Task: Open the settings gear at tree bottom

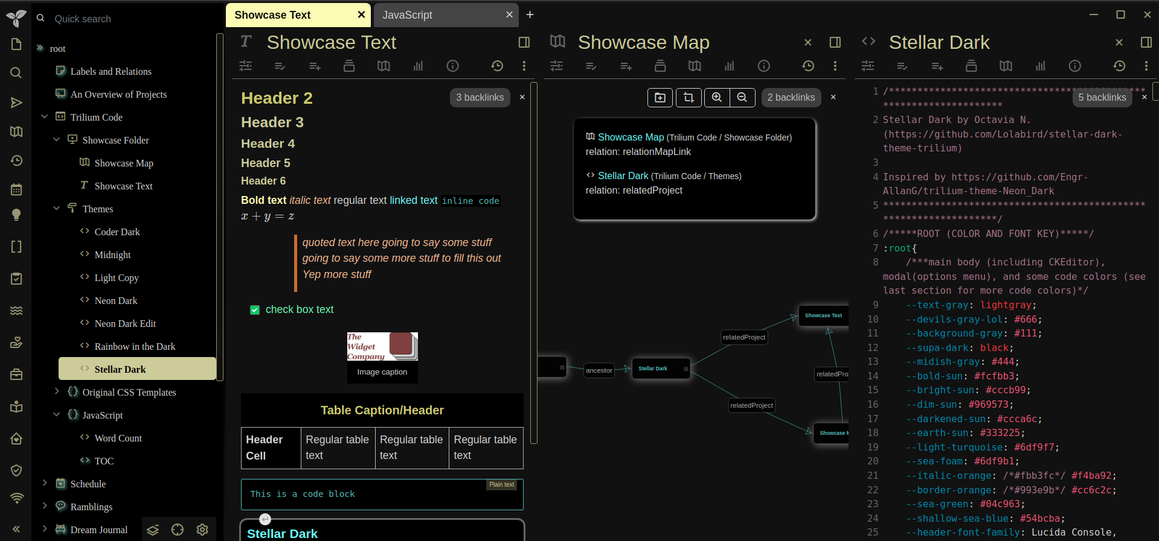Action: (x=202, y=530)
